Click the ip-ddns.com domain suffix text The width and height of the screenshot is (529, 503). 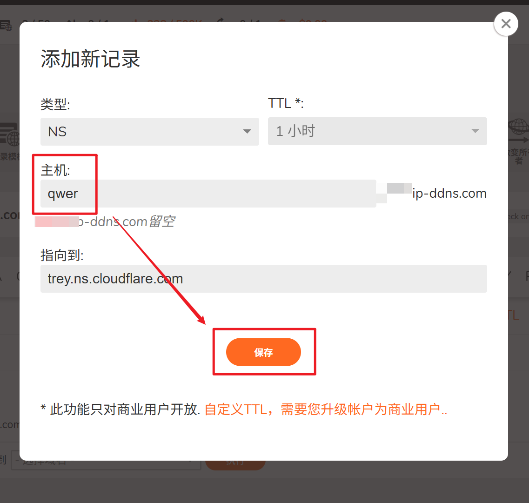pyautogui.click(x=449, y=193)
